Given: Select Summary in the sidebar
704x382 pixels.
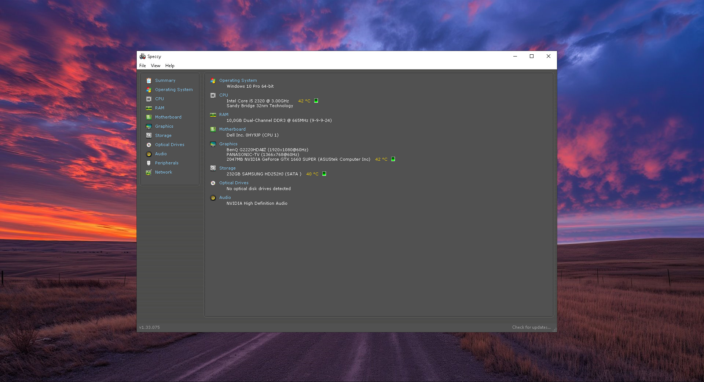Looking at the screenshot, I should (x=165, y=80).
